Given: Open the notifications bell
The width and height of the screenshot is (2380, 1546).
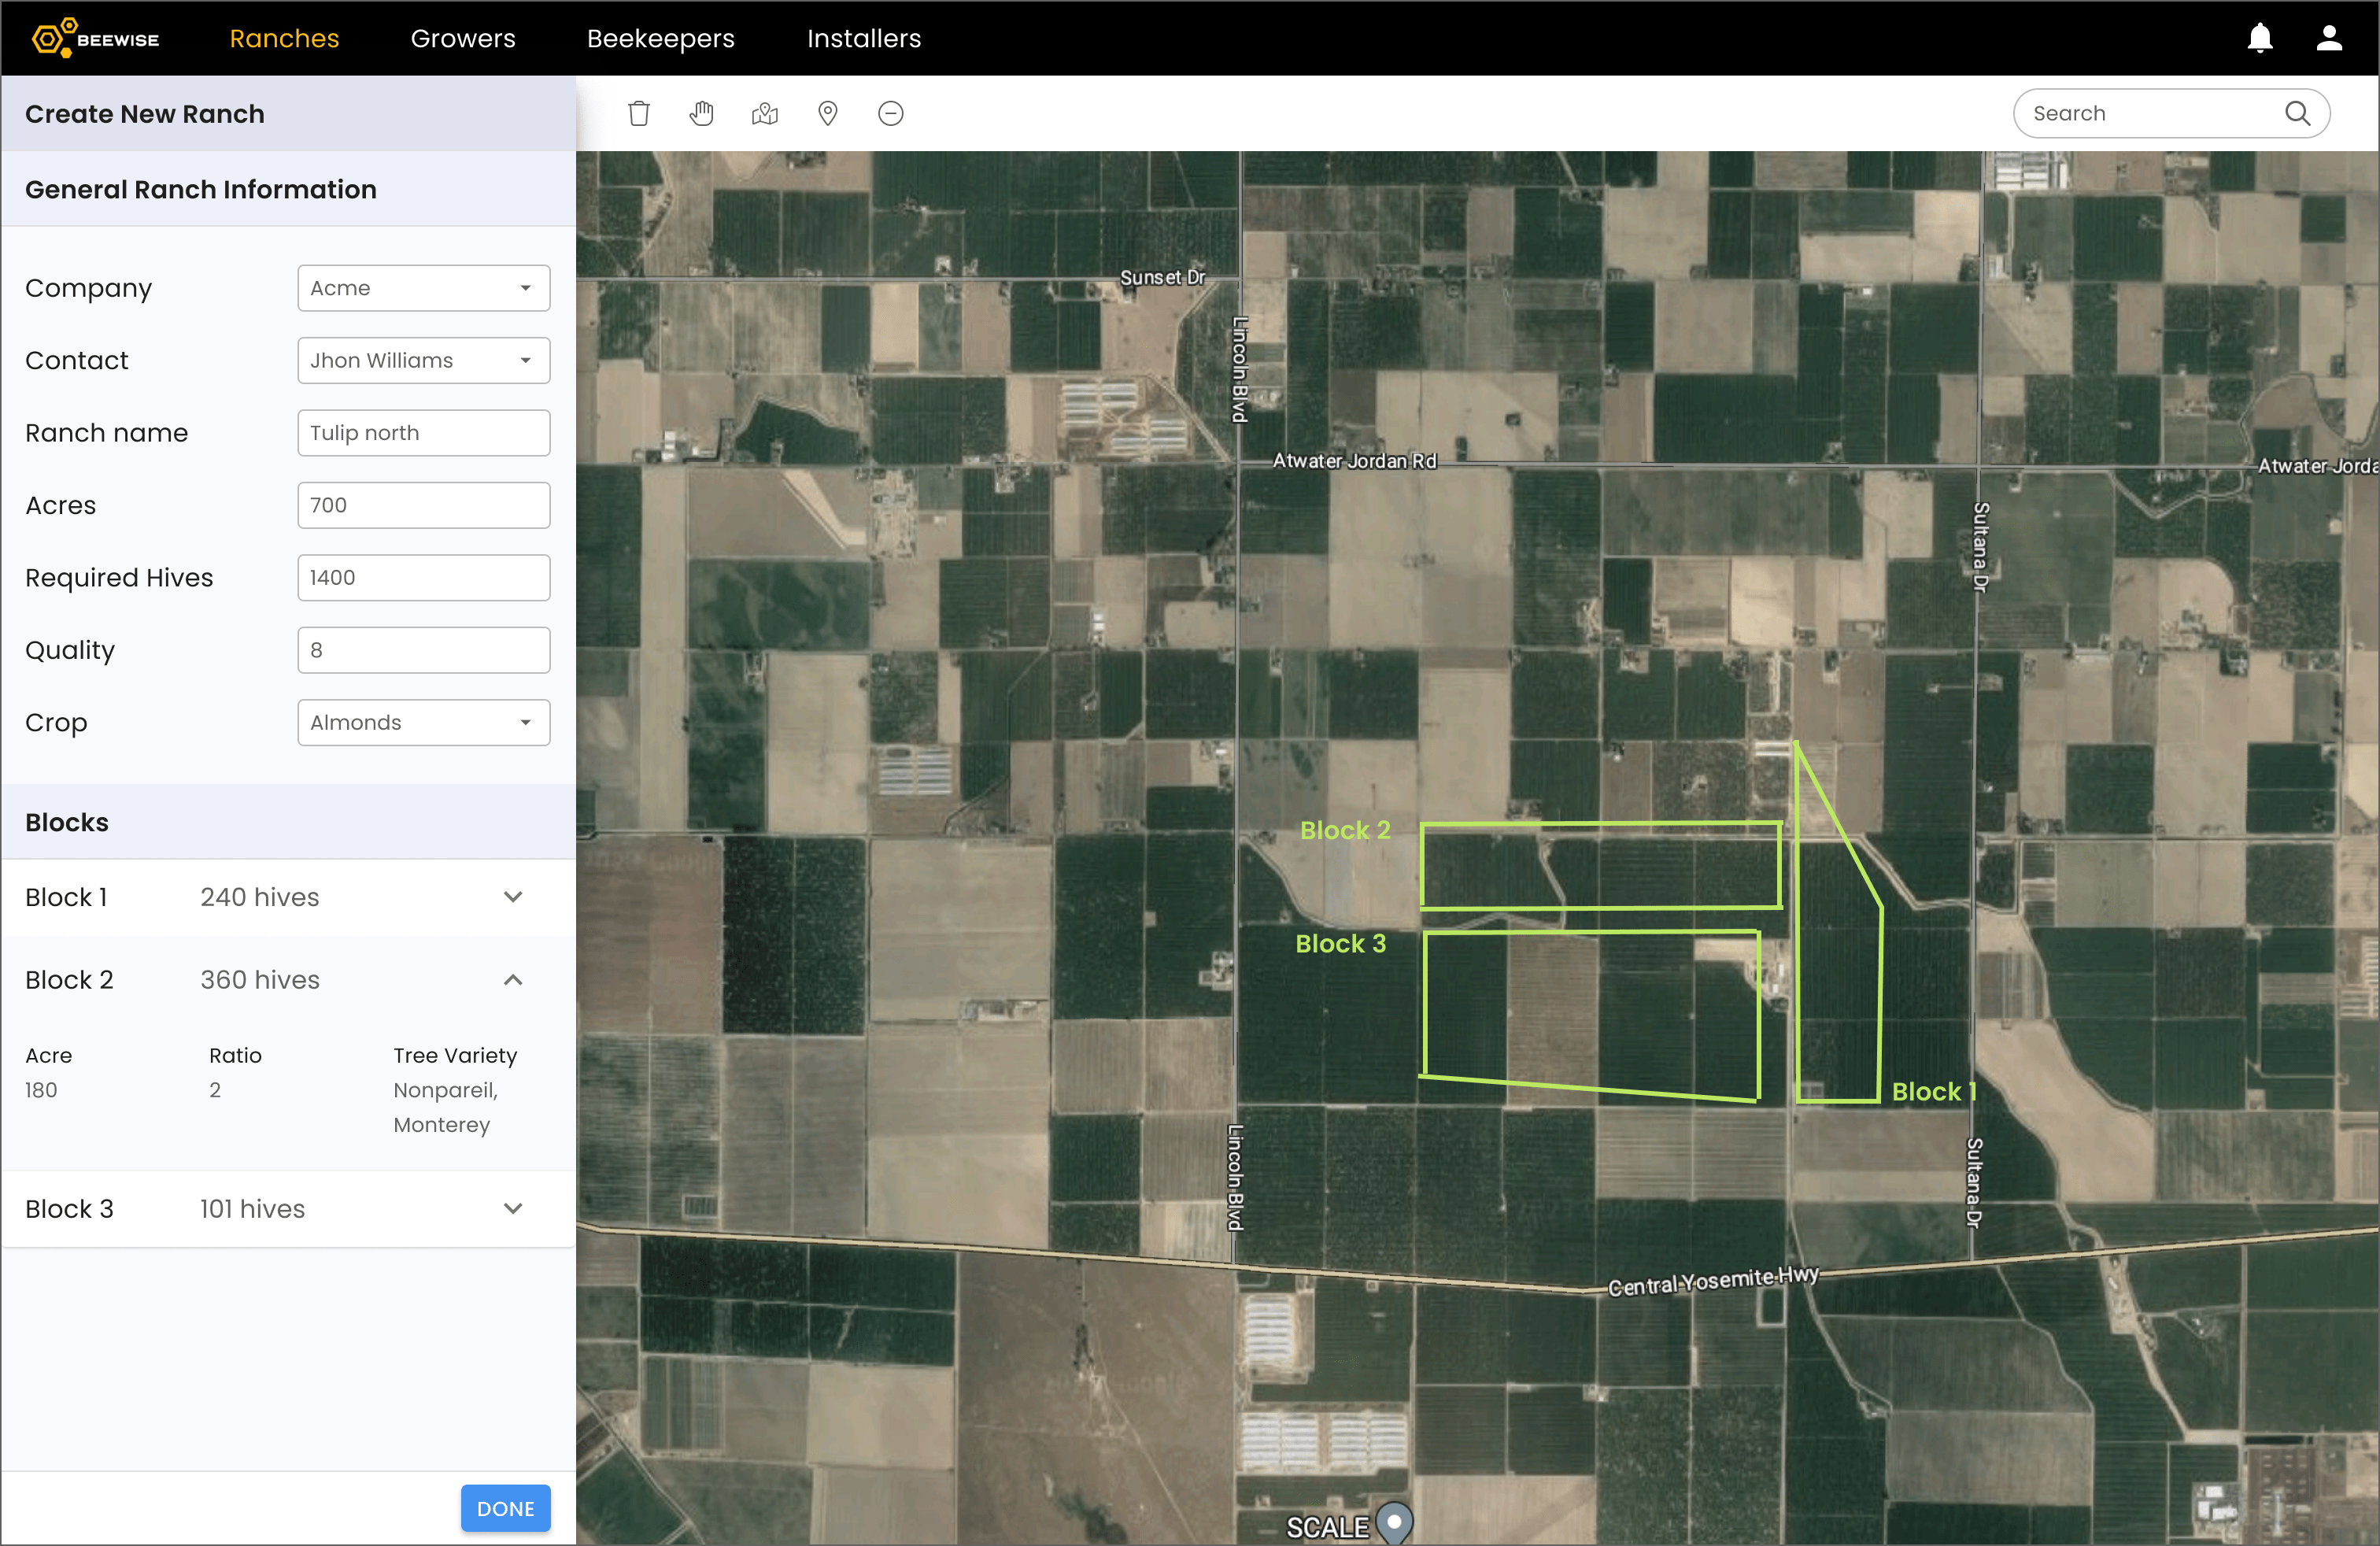Looking at the screenshot, I should [x=2260, y=38].
